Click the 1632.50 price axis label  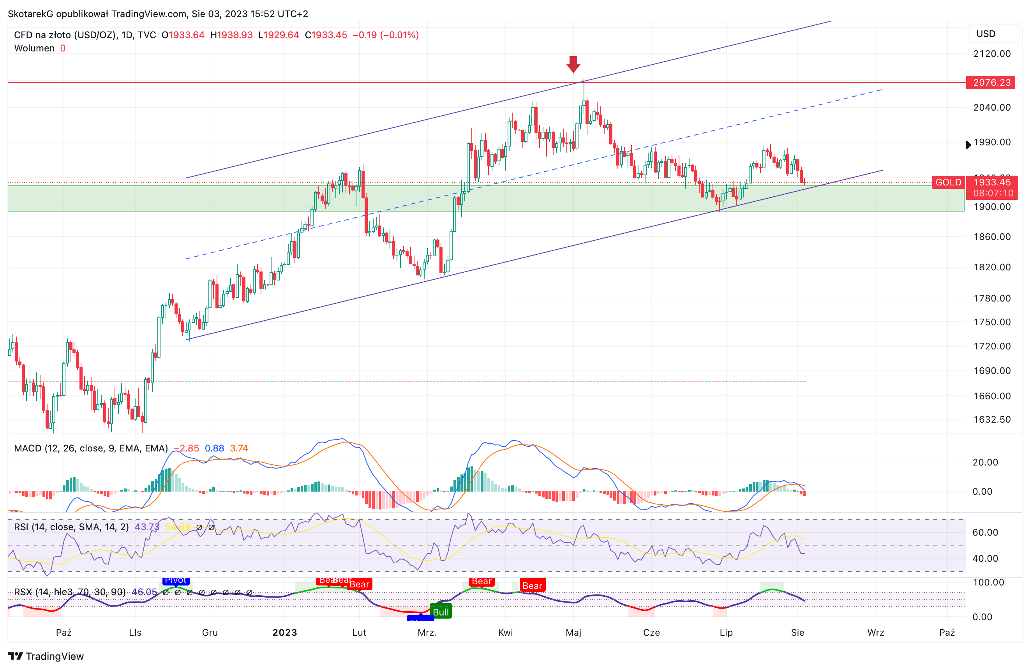coord(991,420)
